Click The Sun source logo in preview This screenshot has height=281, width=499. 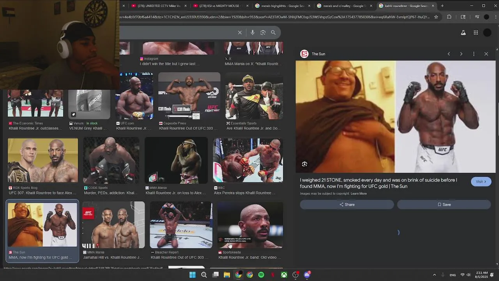[x=304, y=54]
